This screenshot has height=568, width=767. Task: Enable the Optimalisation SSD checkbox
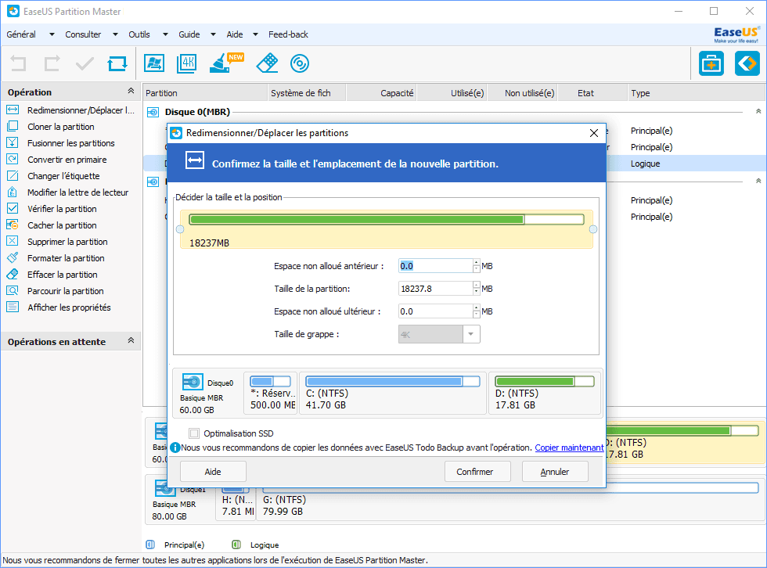click(x=194, y=433)
